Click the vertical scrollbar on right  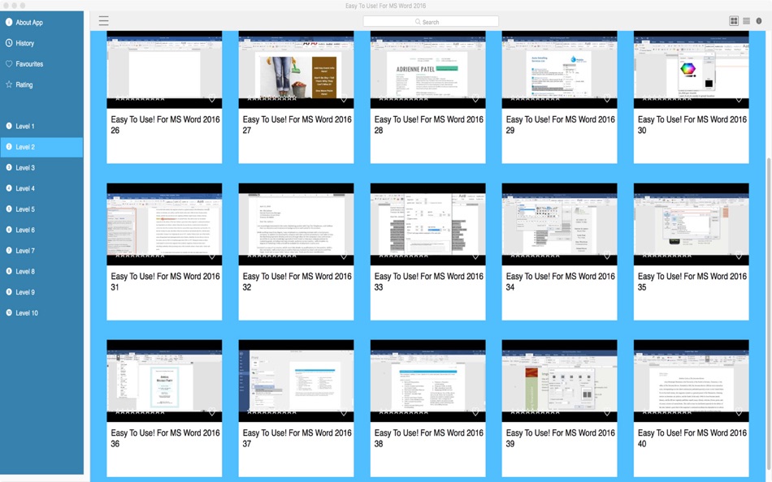769,312
